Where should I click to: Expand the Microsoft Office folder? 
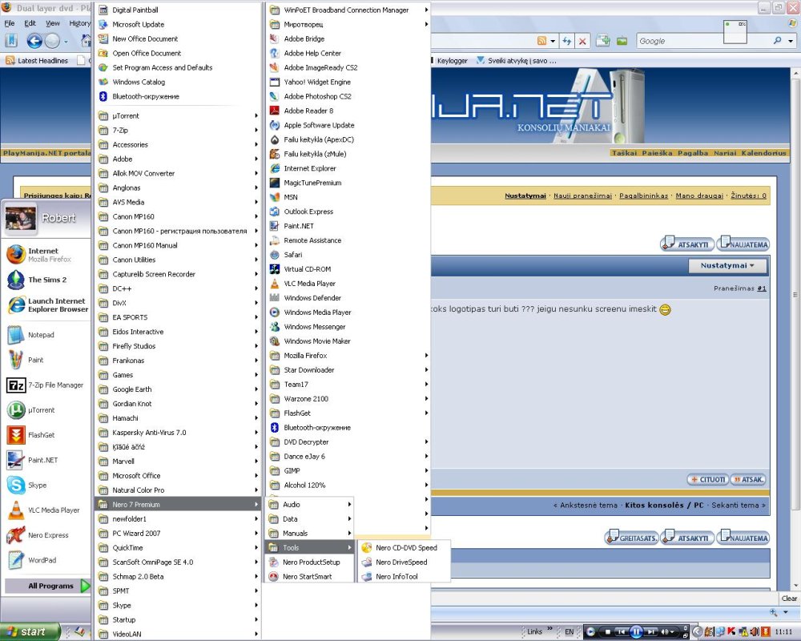tap(178, 475)
